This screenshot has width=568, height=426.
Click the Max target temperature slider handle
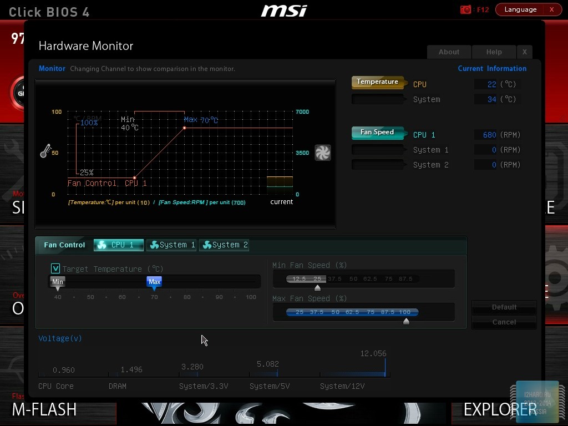[154, 283]
